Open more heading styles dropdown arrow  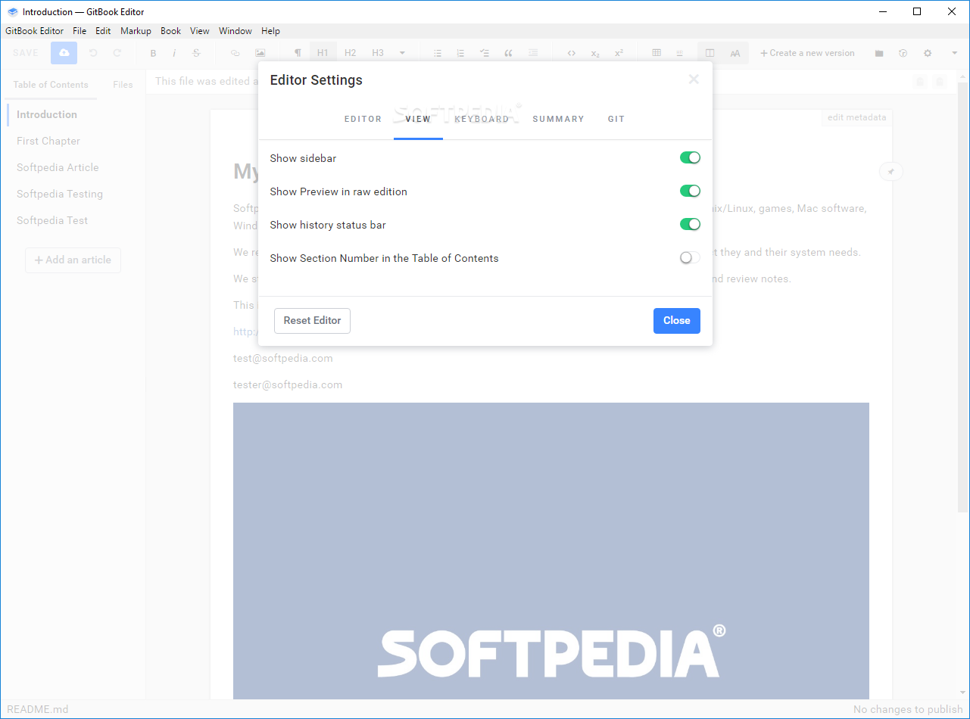[402, 53]
